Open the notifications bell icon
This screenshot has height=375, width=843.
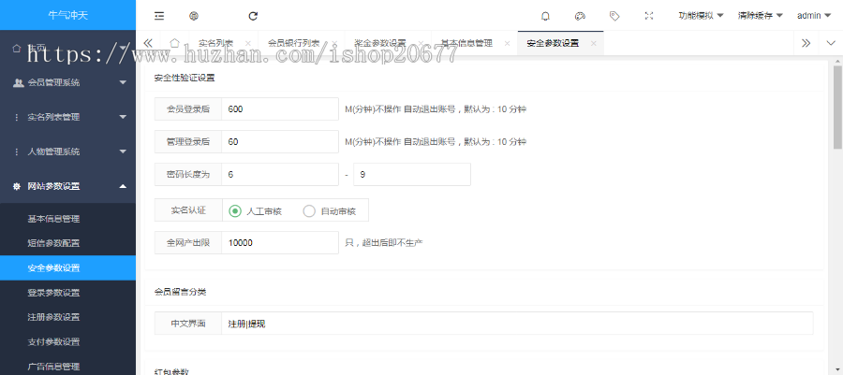coord(545,16)
